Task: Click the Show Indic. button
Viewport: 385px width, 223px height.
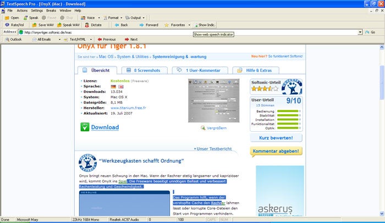Action: click(205, 25)
